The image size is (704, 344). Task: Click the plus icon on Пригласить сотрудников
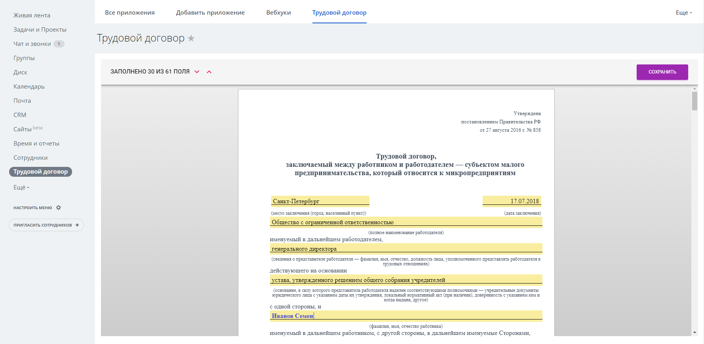77,225
